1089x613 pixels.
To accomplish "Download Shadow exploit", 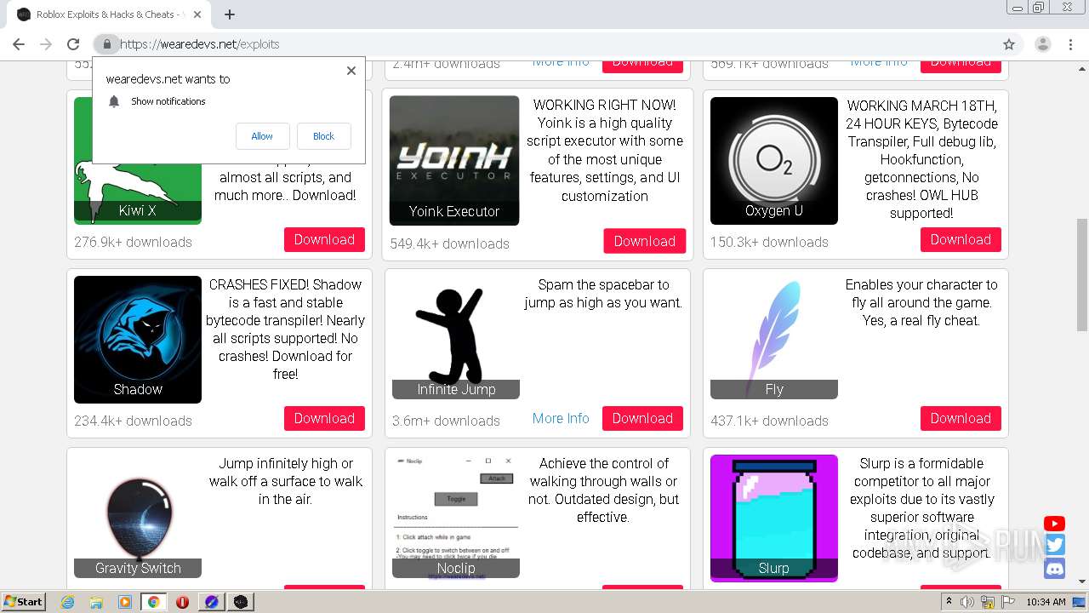I will pyautogui.click(x=324, y=418).
